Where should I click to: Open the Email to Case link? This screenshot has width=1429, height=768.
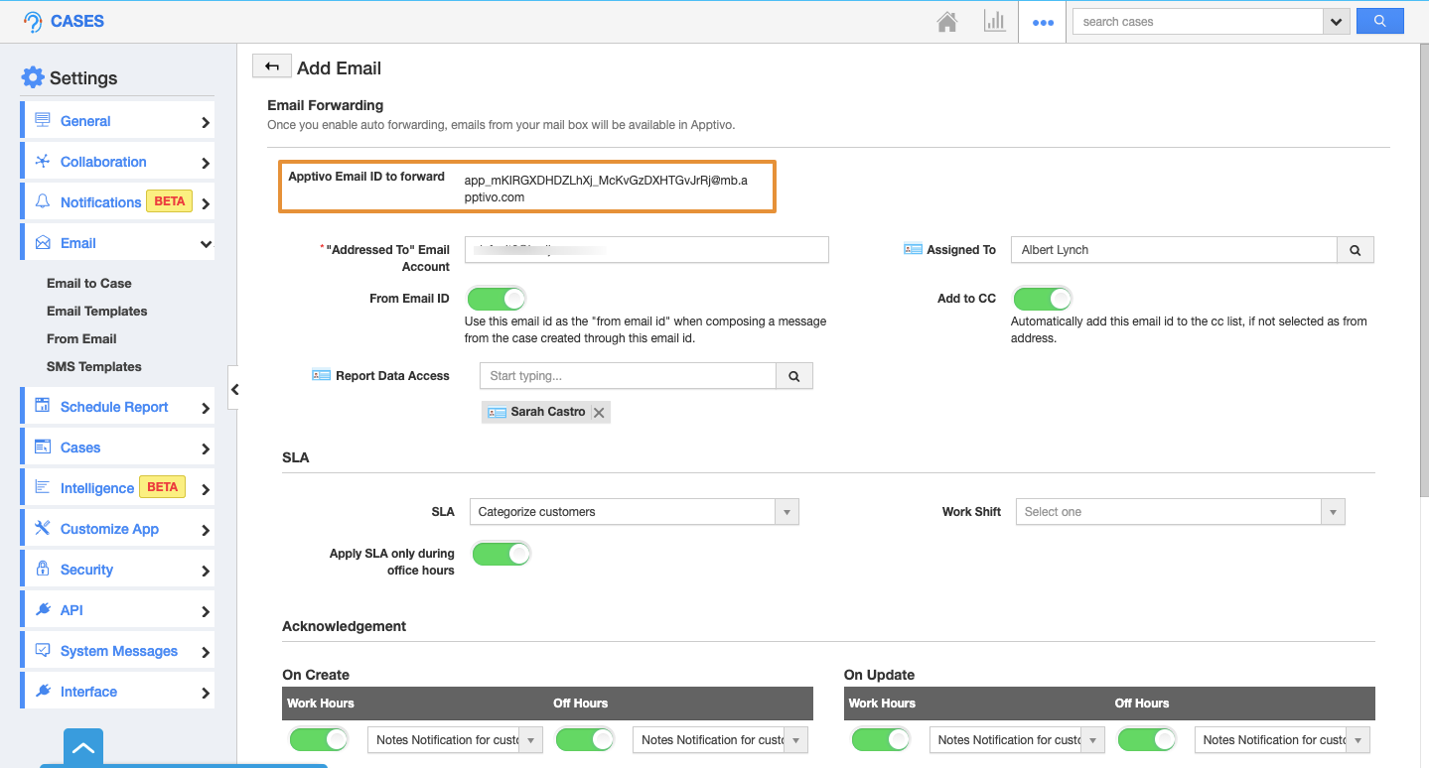pos(88,284)
